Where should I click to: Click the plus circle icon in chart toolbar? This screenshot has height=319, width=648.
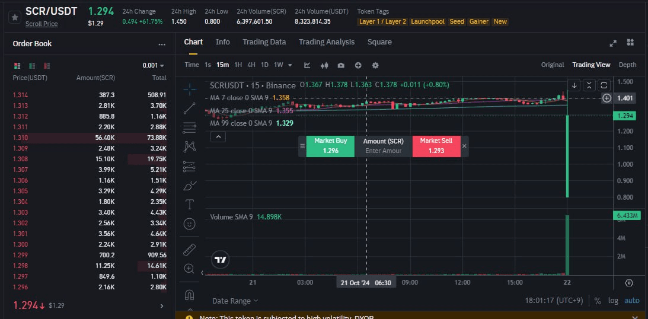pyautogui.click(x=358, y=65)
